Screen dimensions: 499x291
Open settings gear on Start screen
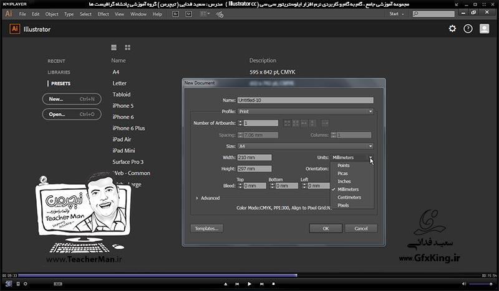(452, 29)
